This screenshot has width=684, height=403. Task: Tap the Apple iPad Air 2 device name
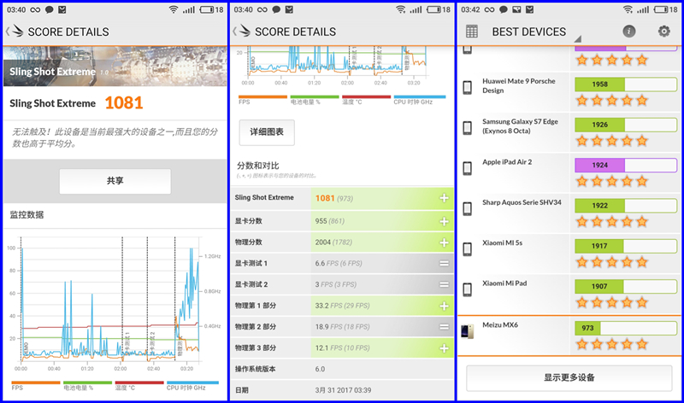point(507,162)
